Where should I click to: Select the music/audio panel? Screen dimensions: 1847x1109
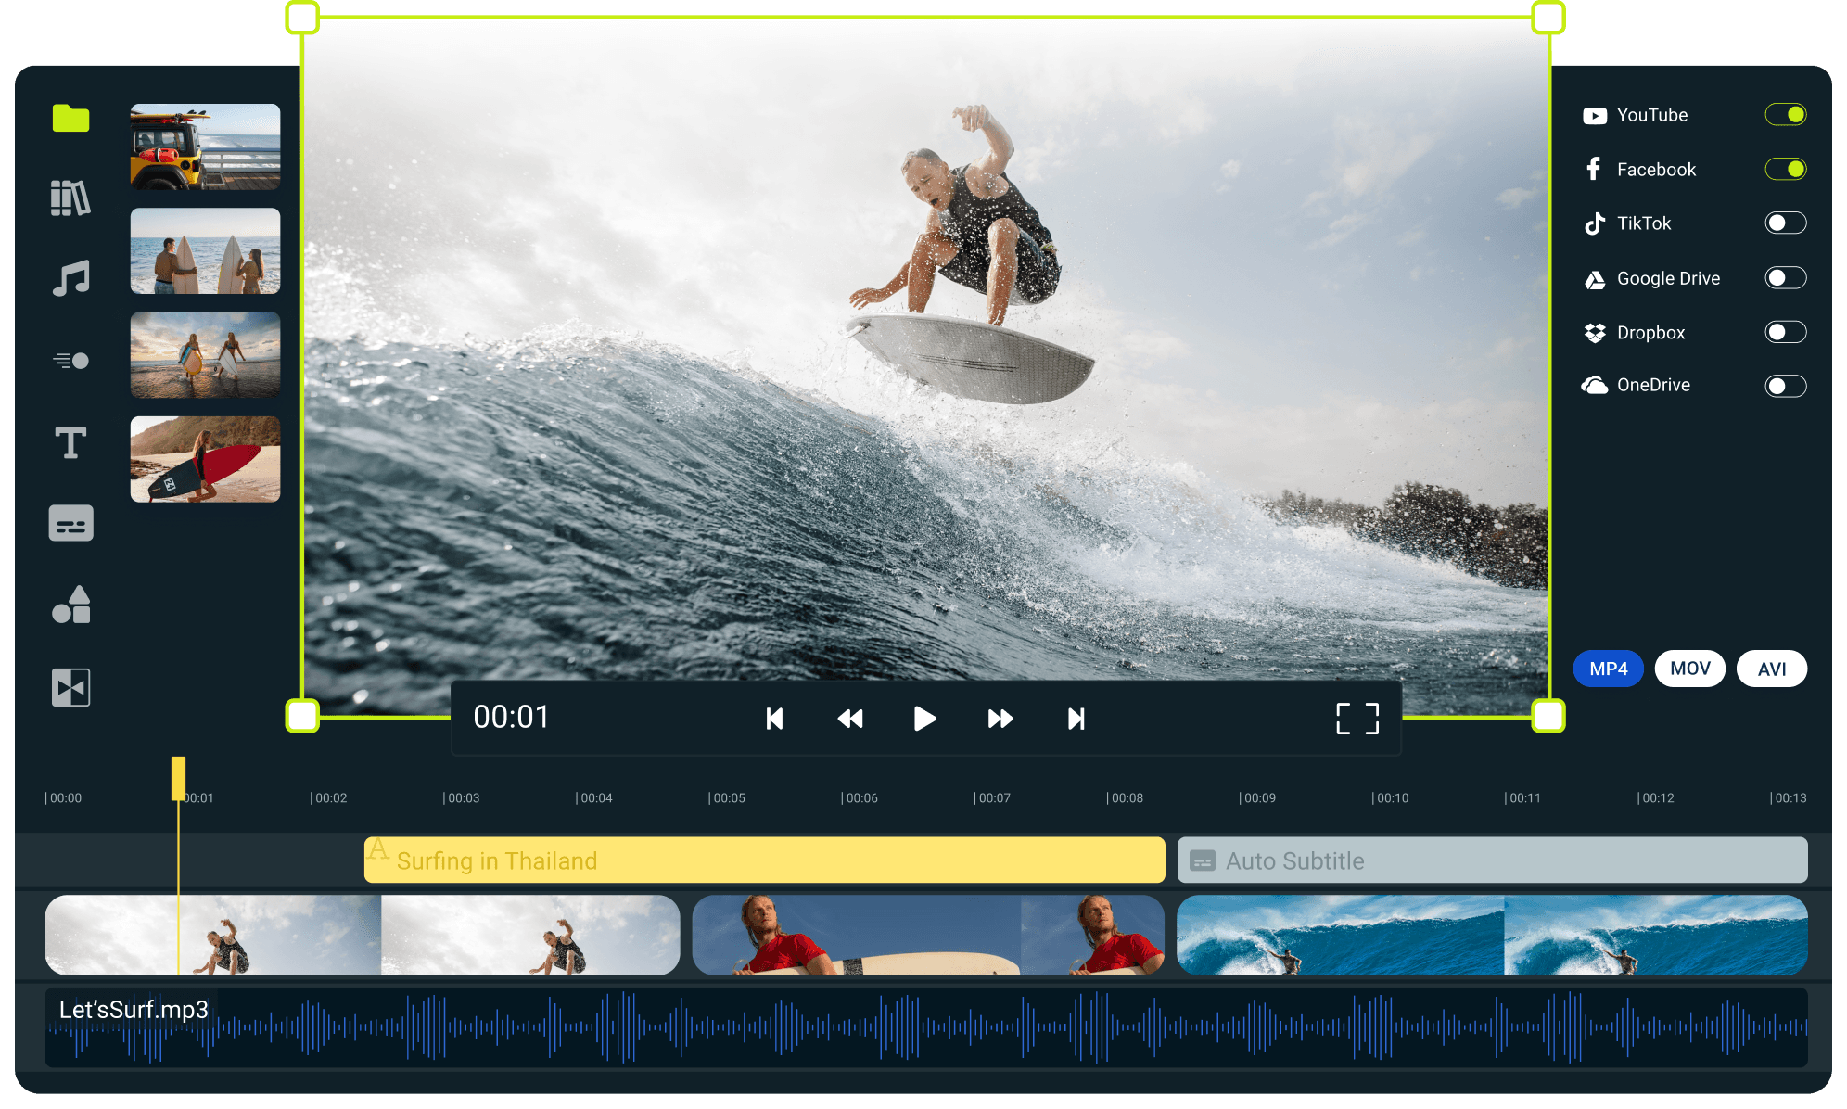pos(71,275)
